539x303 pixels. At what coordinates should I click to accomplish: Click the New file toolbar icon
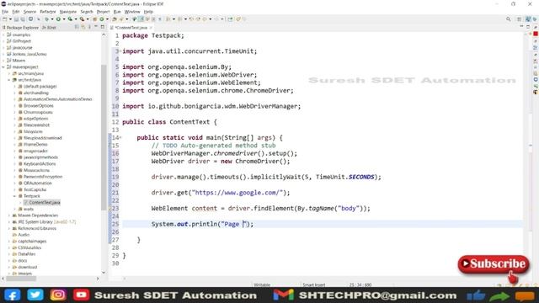coord(5,19)
